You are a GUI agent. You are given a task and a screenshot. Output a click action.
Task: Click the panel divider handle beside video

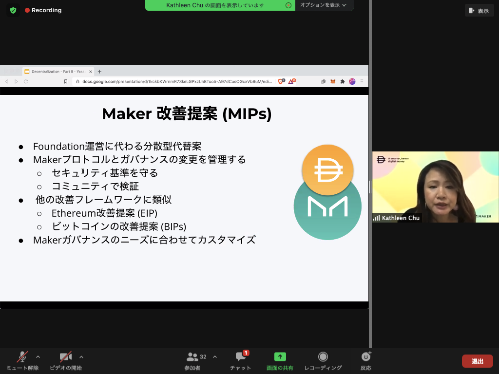click(370, 187)
